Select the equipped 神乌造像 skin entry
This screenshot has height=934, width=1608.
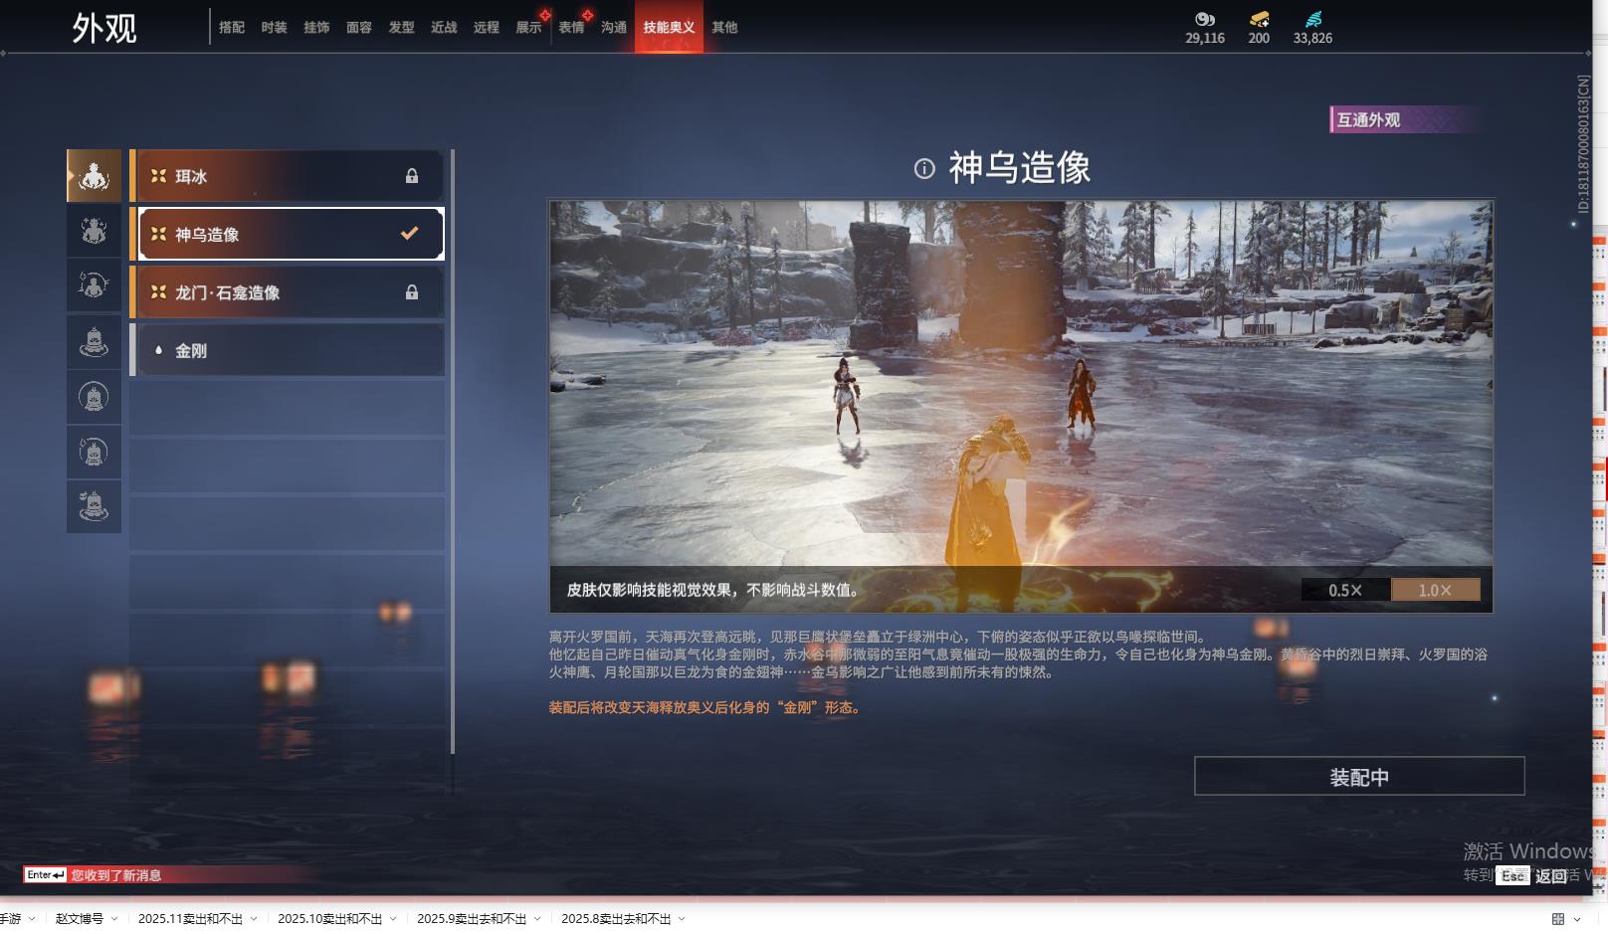point(289,235)
